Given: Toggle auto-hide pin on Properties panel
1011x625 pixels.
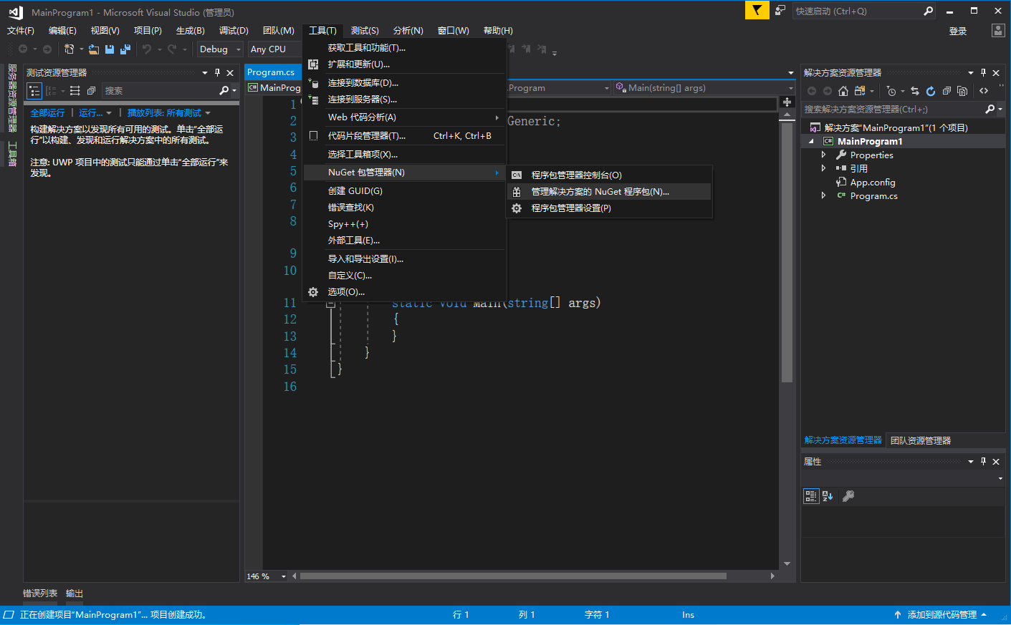Looking at the screenshot, I should [x=983, y=461].
